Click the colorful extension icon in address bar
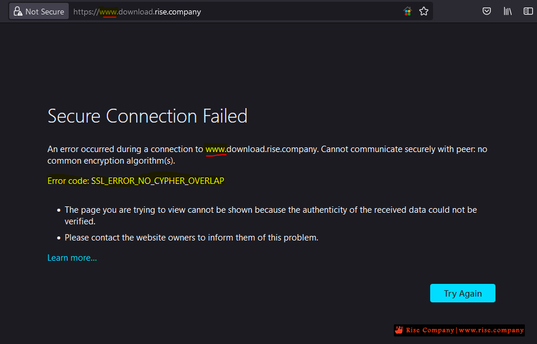 pos(408,12)
